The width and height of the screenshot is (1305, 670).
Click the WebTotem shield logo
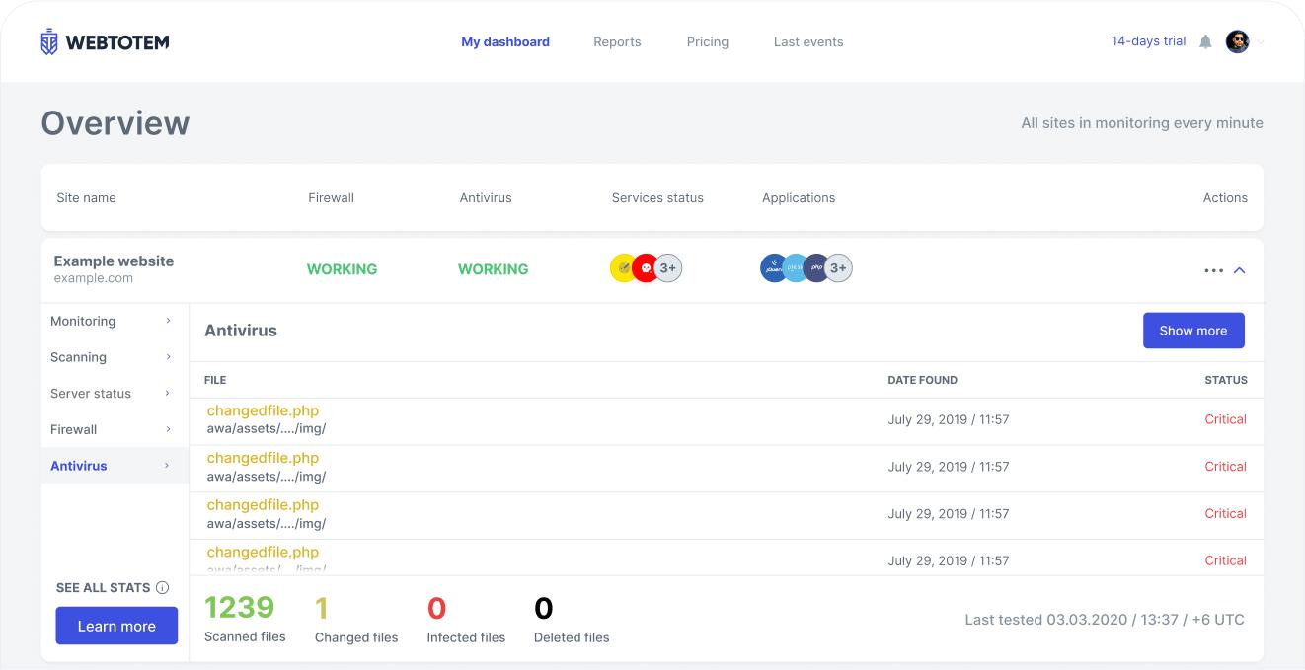pos(49,41)
